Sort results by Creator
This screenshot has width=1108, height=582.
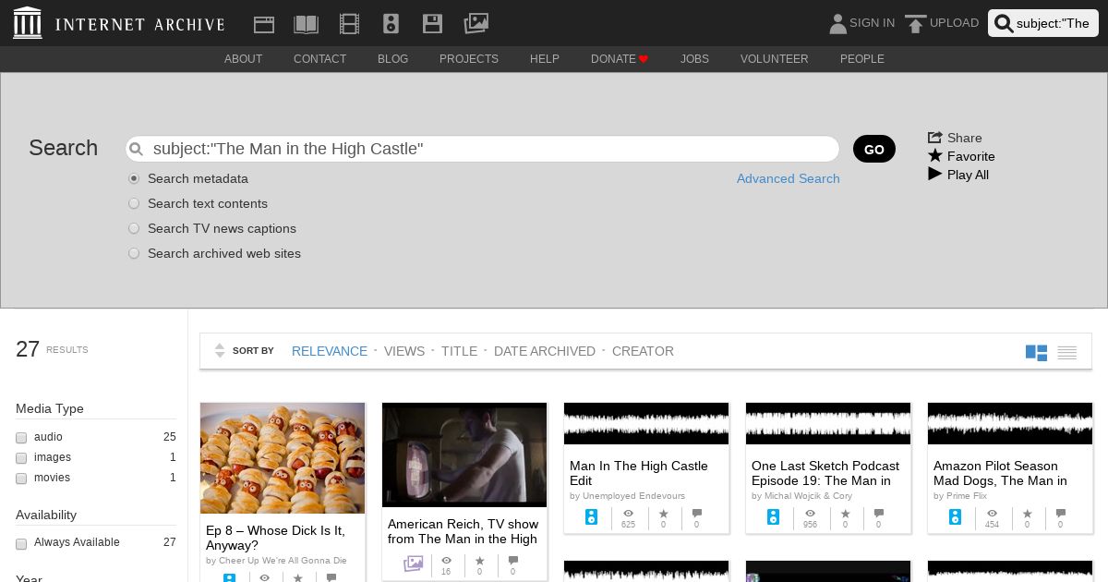tap(643, 351)
